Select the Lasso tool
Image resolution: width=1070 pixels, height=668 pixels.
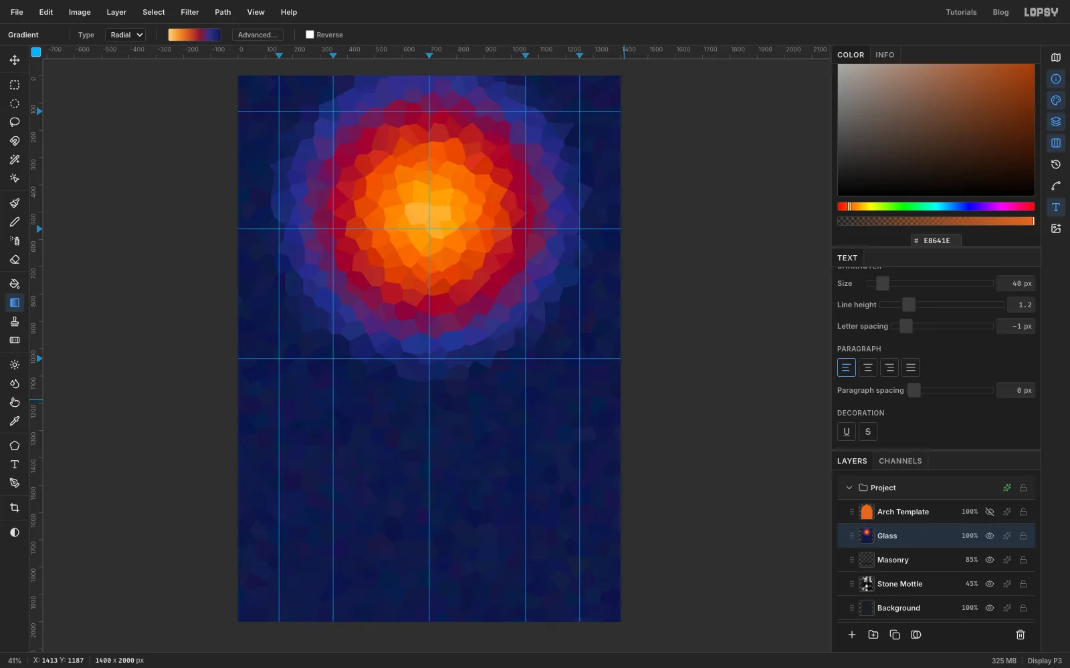click(x=14, y=122)
